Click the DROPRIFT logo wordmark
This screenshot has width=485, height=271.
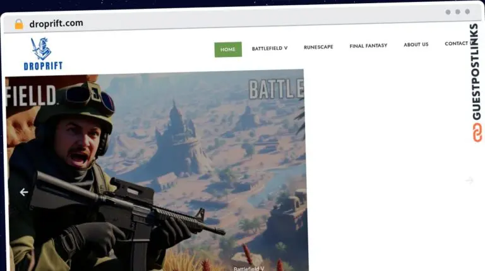click(x=43, y=66)
